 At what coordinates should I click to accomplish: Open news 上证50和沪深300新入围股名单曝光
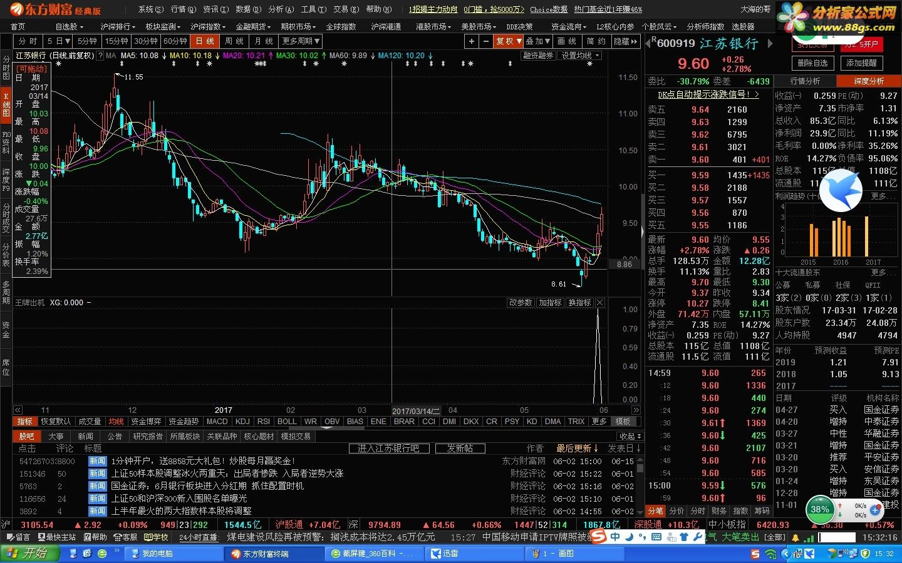179,499
